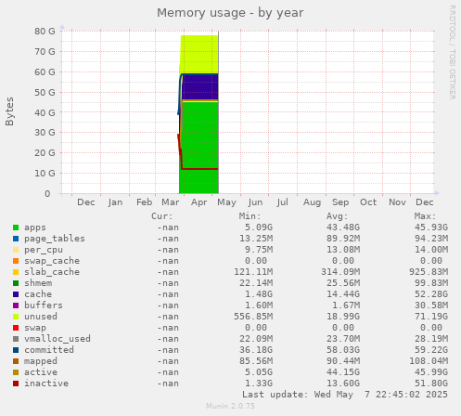Click the 'shmem' legend label

(38, 283)
